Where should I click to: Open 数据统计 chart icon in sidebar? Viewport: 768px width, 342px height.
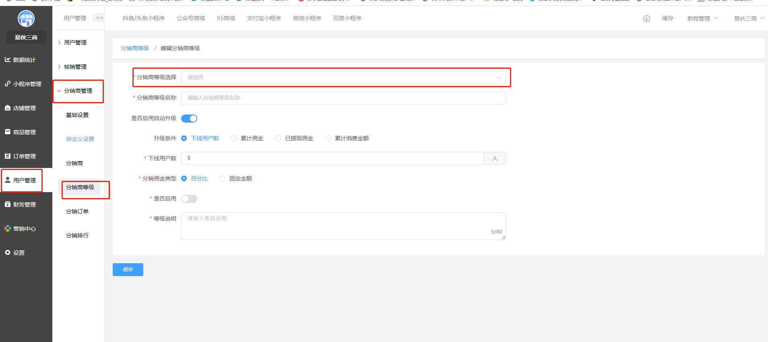point(8,59)
